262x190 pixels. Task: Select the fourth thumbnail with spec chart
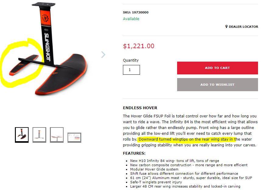[74, 138]
